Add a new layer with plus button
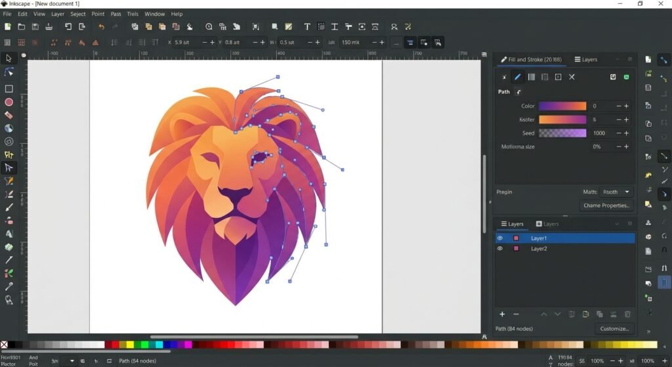Screen dimensions: 672x367 pyautogui.click(x=502, y=314)
